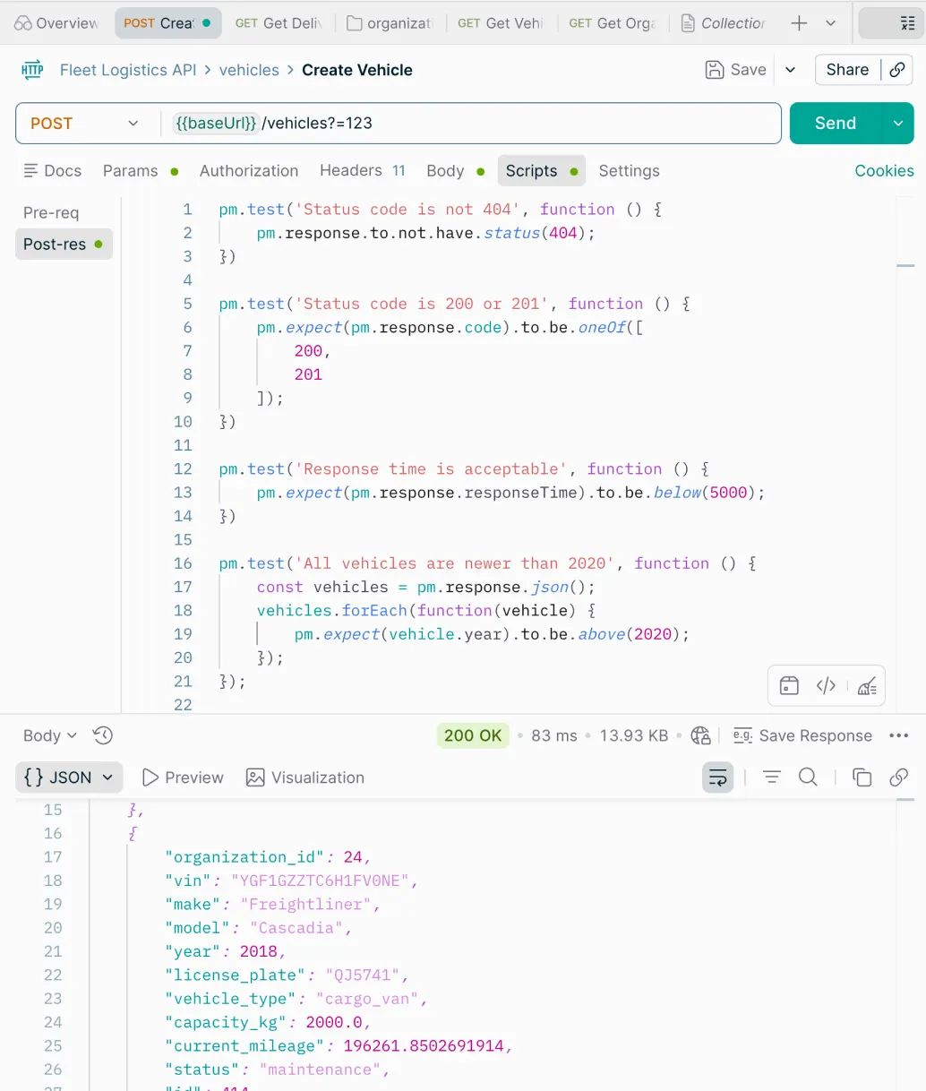This screenshot has width=926, height=1091.
Task: Open a new tab with plus icon
Action: tap(799, 23)
